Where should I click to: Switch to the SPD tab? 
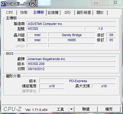pos(67,13)
